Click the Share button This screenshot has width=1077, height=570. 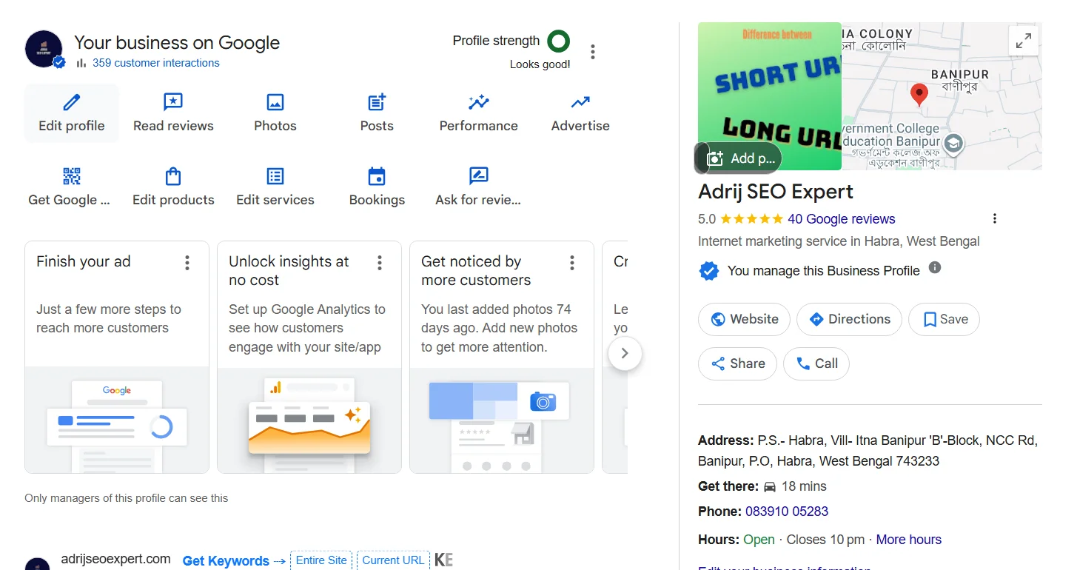(x=737, y=363)
